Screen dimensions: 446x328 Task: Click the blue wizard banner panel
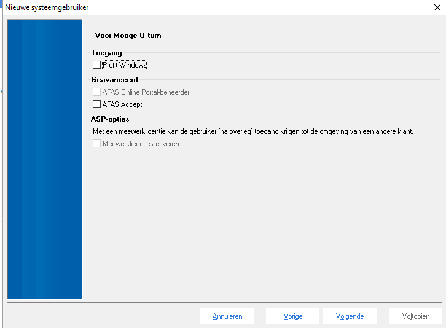pos(44,160)
